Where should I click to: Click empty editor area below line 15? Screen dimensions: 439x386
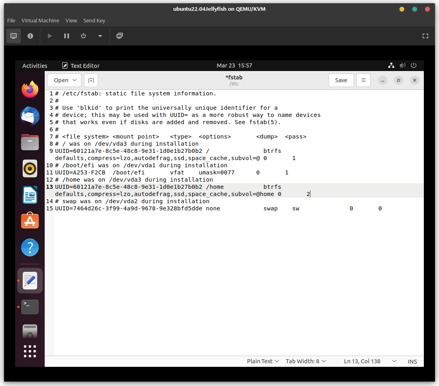coord(239,283)
